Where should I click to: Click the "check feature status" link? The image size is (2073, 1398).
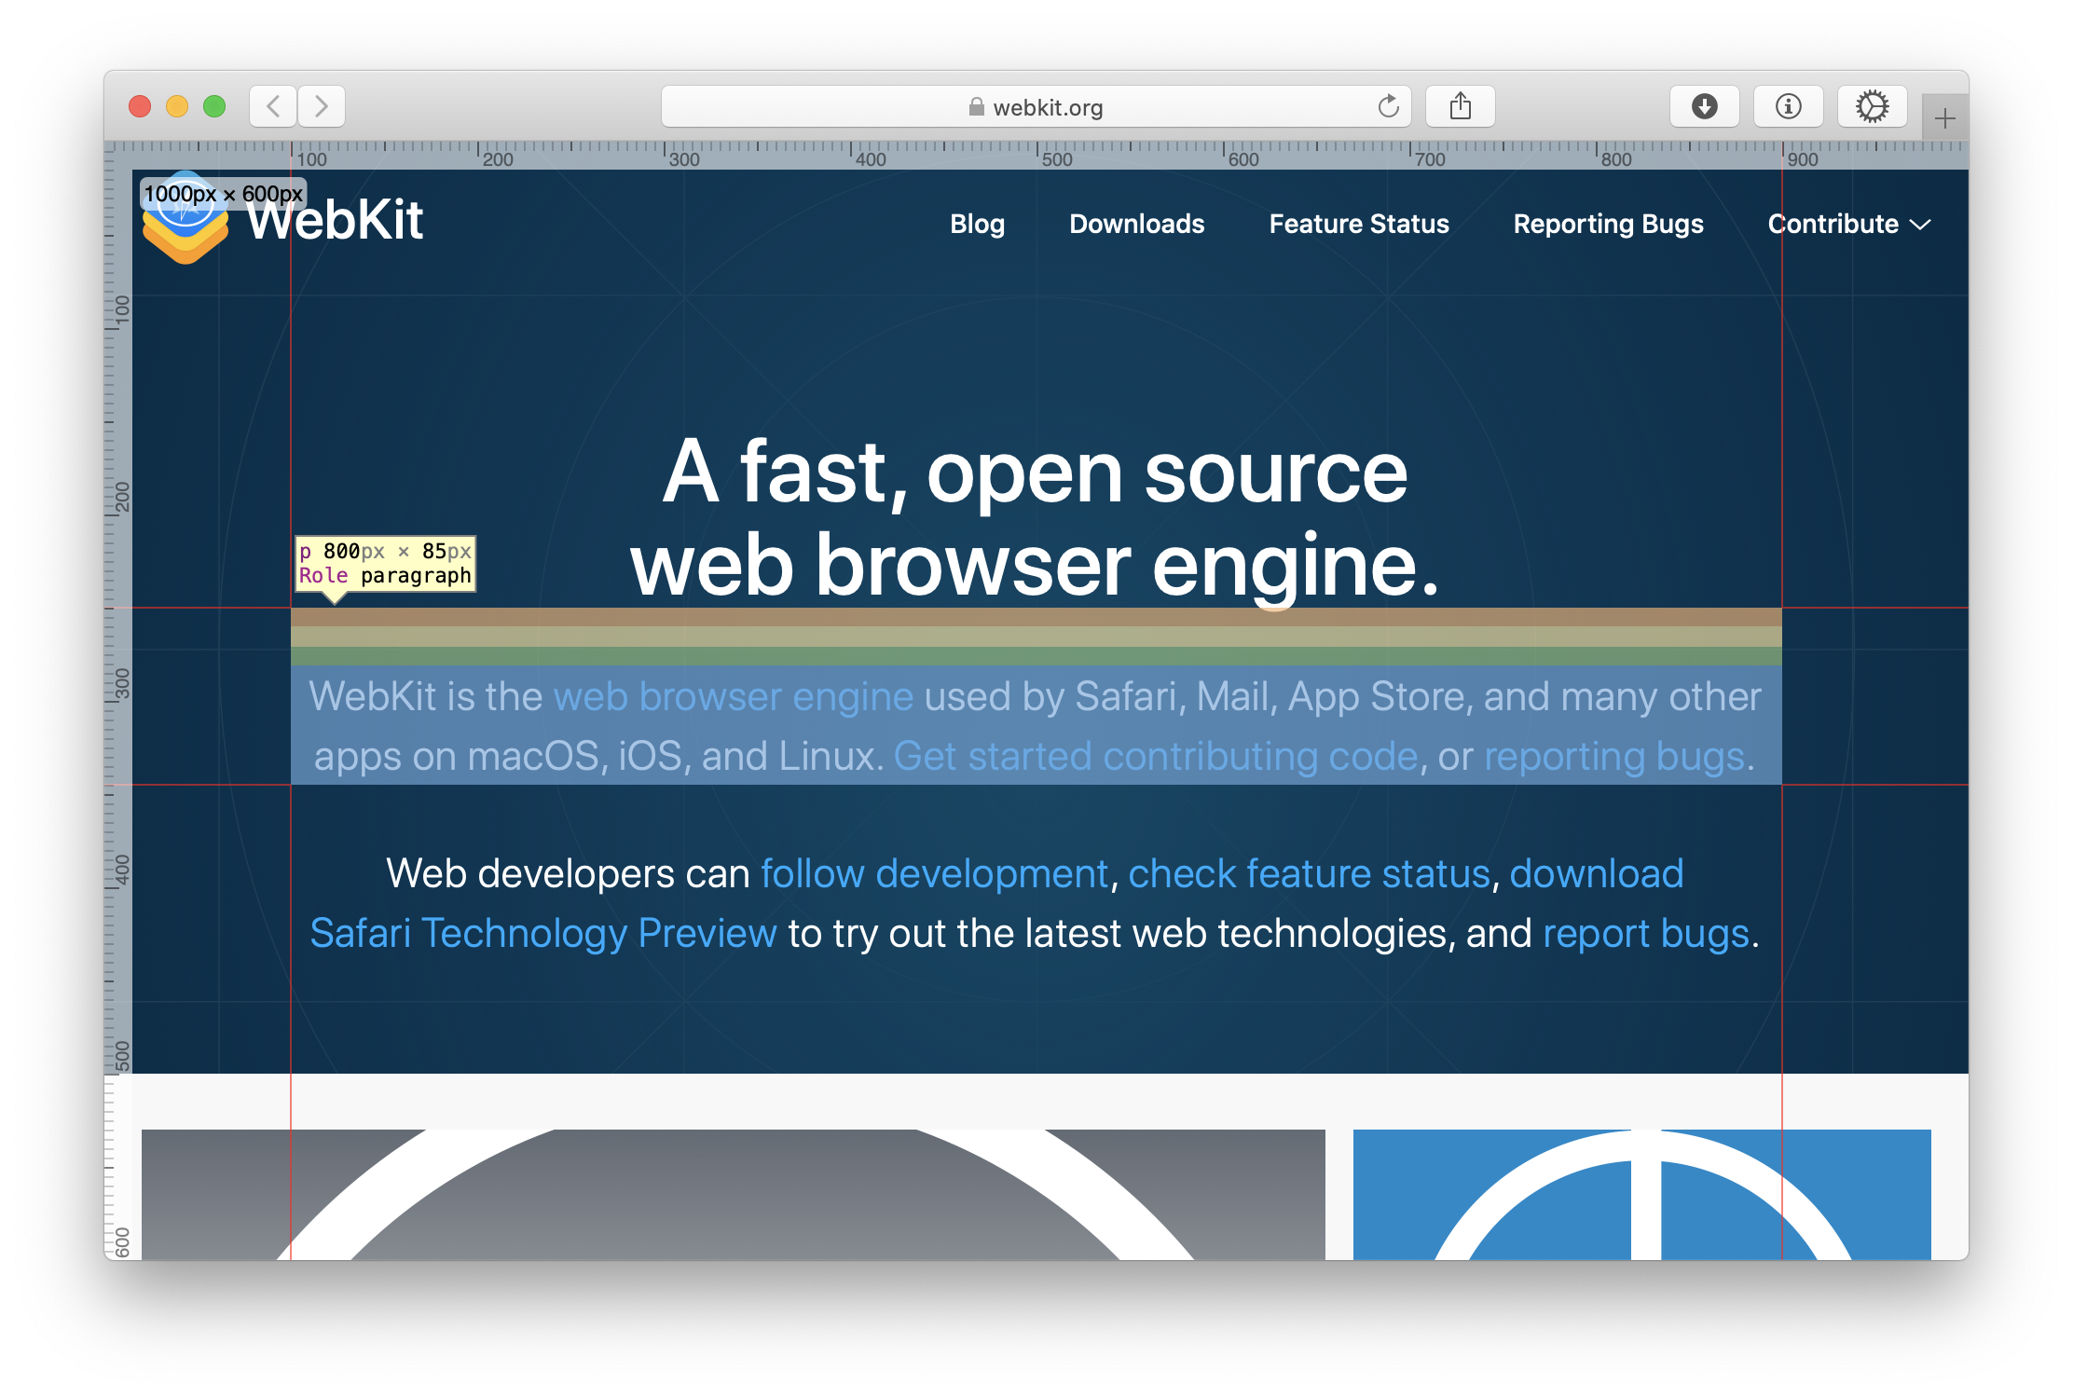pyautogui.click(x=1309, y=874)
